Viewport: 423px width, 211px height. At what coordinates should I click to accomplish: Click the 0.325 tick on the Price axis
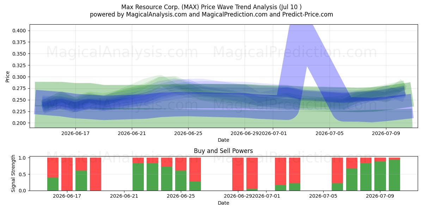pyautogui.click(x=20, y=65)
